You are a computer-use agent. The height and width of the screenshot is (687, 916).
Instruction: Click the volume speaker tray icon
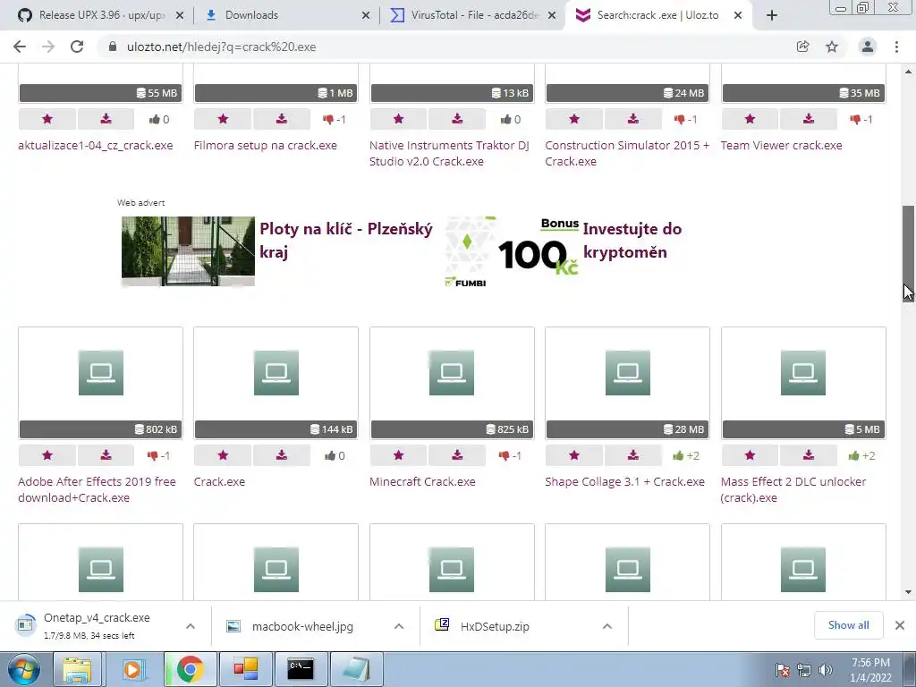pos(826,670)
